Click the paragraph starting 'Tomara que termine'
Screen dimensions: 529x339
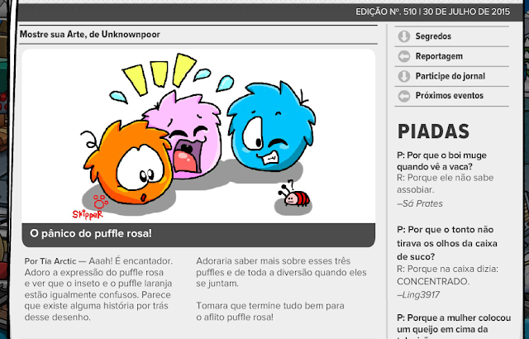point(270,312)
